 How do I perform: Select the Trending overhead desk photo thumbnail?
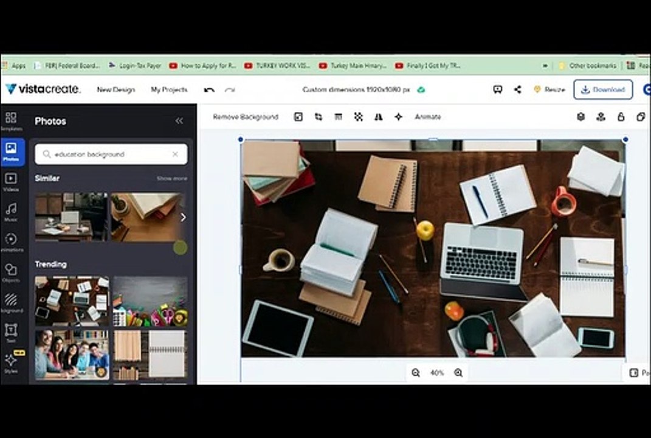click(x=72, y=301)
